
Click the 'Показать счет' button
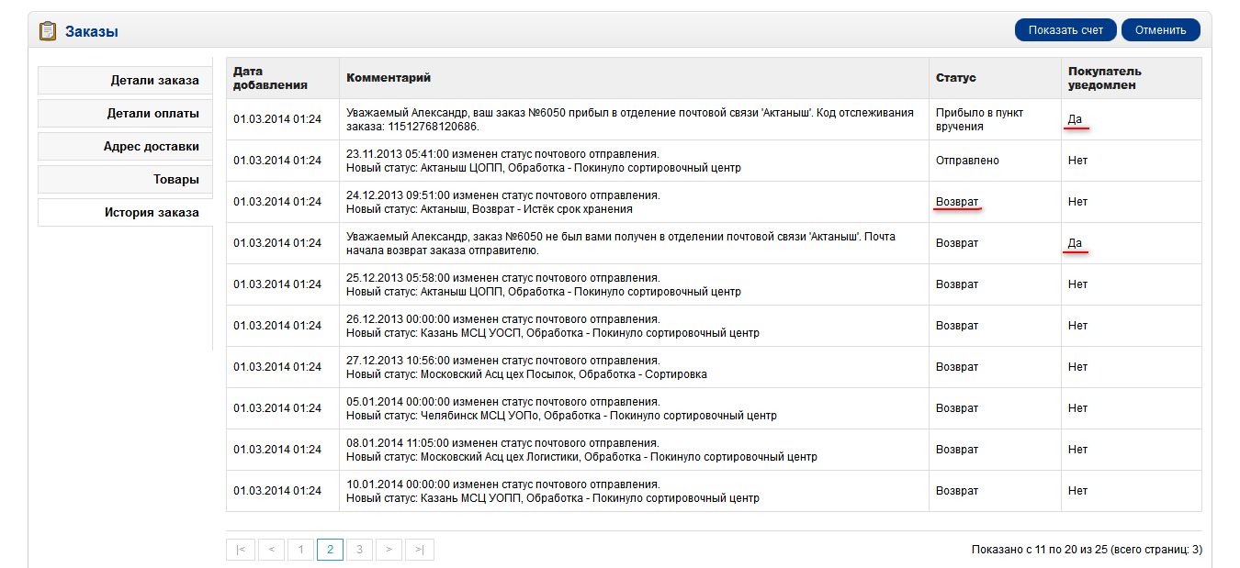coord(1065,30)
